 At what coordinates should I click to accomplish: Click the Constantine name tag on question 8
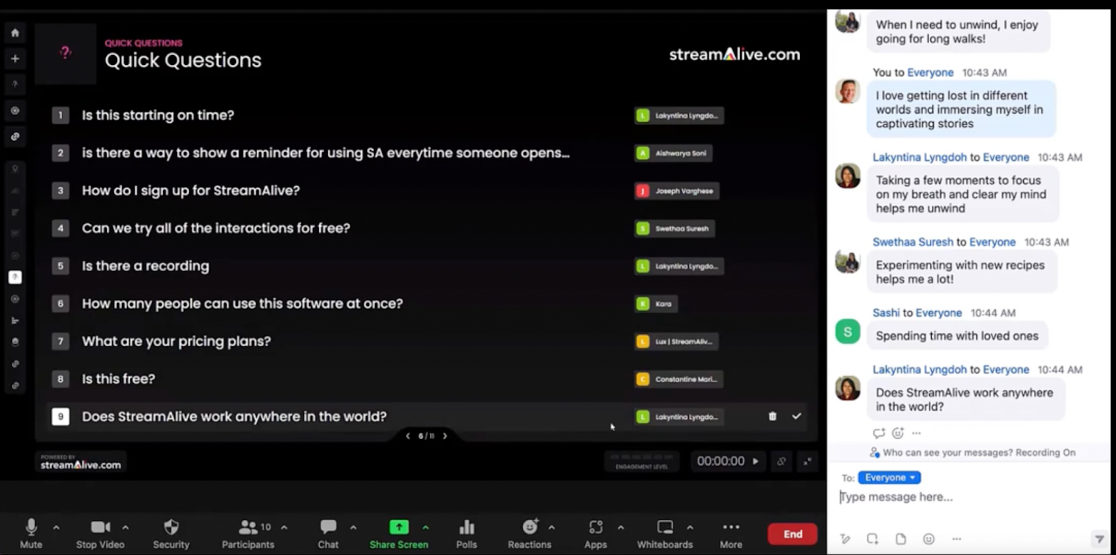pyautogui.click(x=679, y=379)
